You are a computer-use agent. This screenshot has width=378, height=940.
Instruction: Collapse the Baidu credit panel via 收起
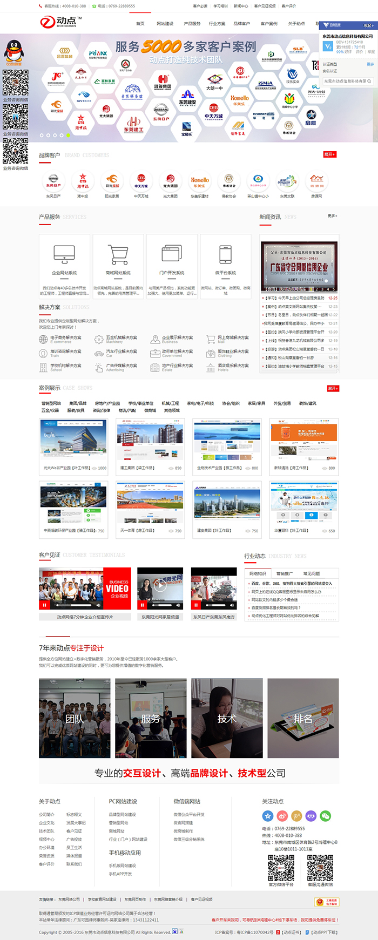tap(367, 25)
